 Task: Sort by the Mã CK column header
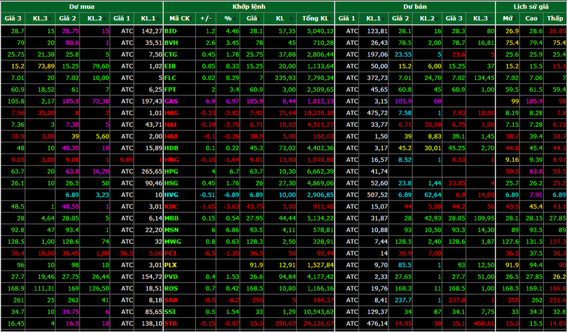(x=179, y=18)
